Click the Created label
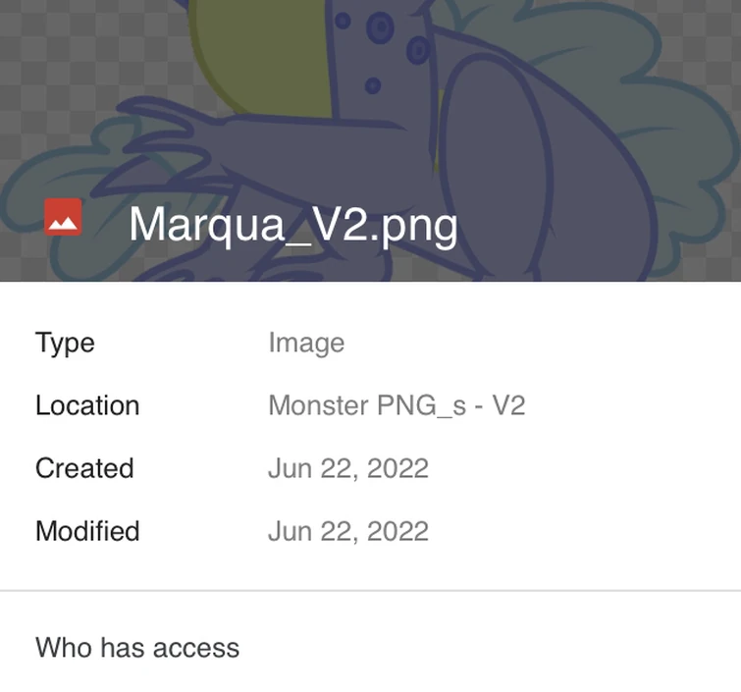This screenshot has width=741, height=692. (84, 468)
